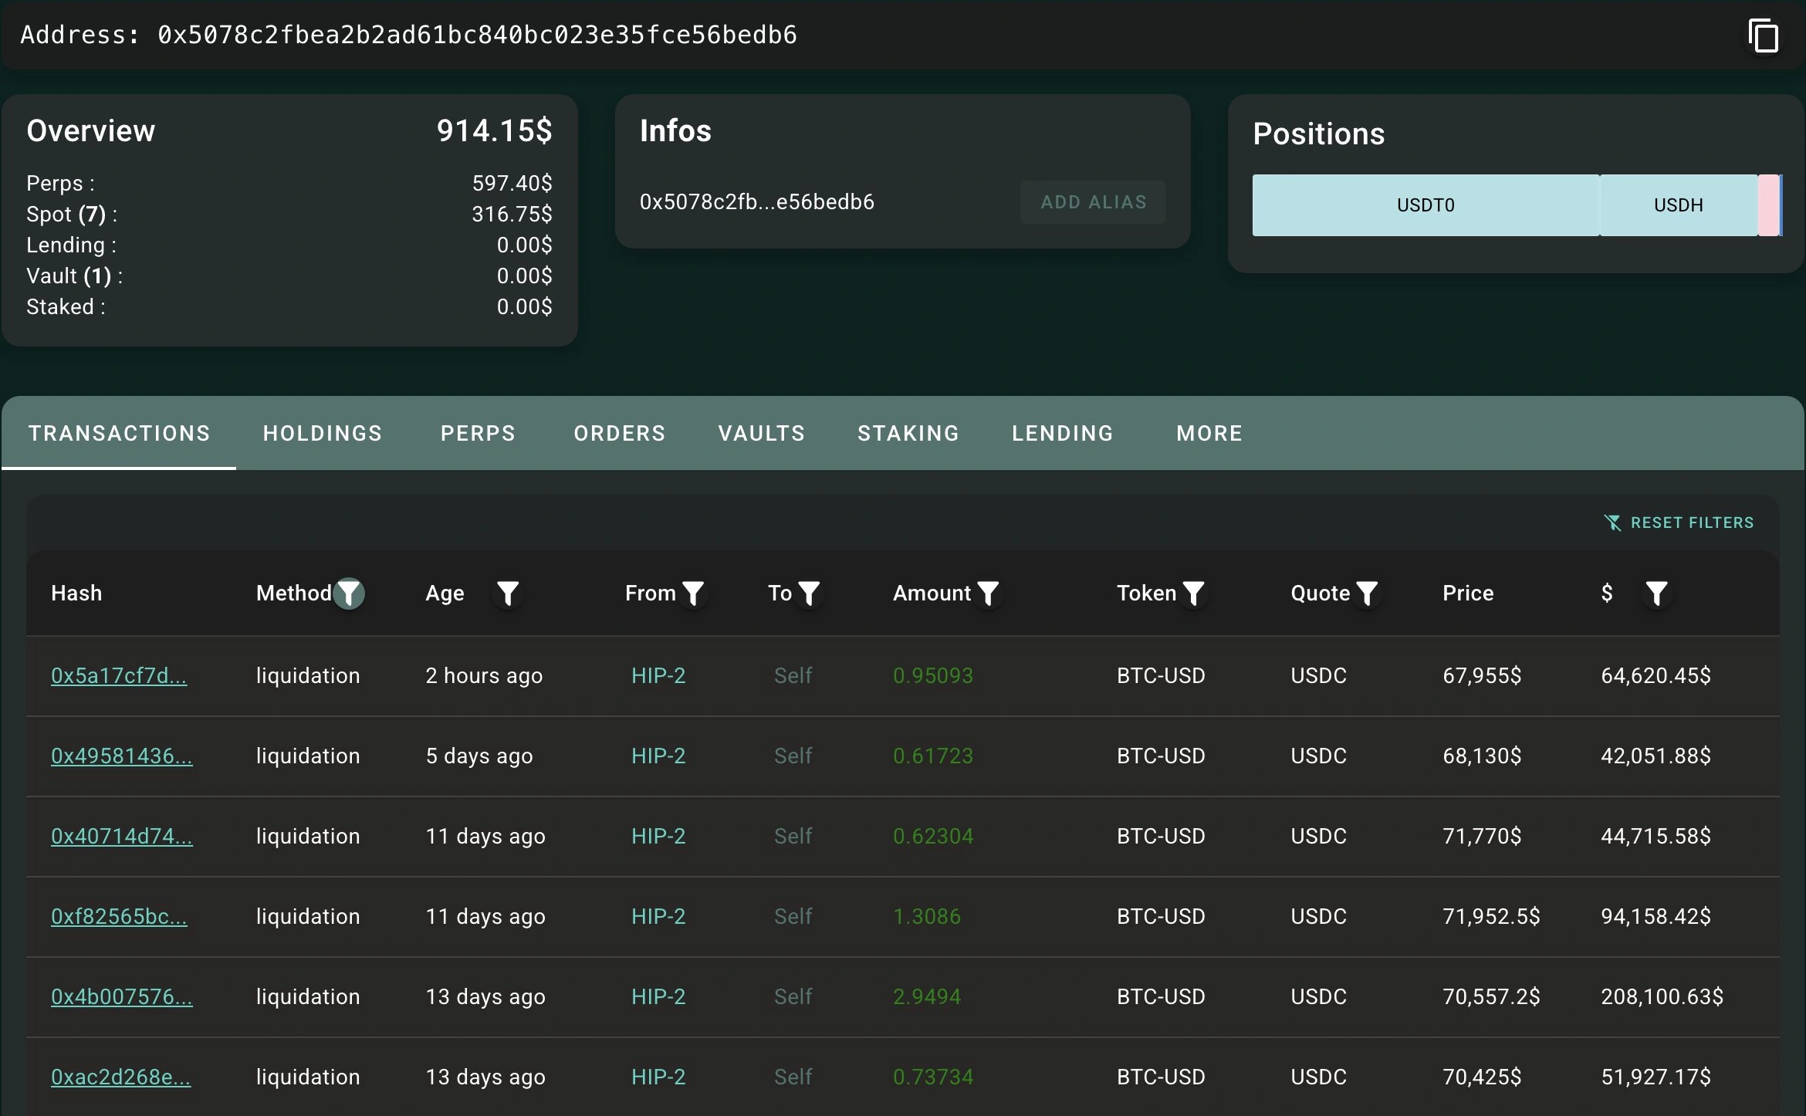The width and height of the screenshot is (1806, 1116).
Task: Toggle the USDT0 position bar
Action: tap(1424, 205)
